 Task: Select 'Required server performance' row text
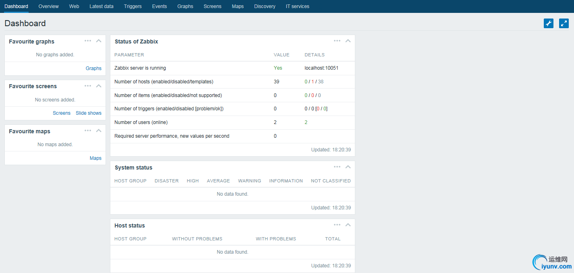172,136
